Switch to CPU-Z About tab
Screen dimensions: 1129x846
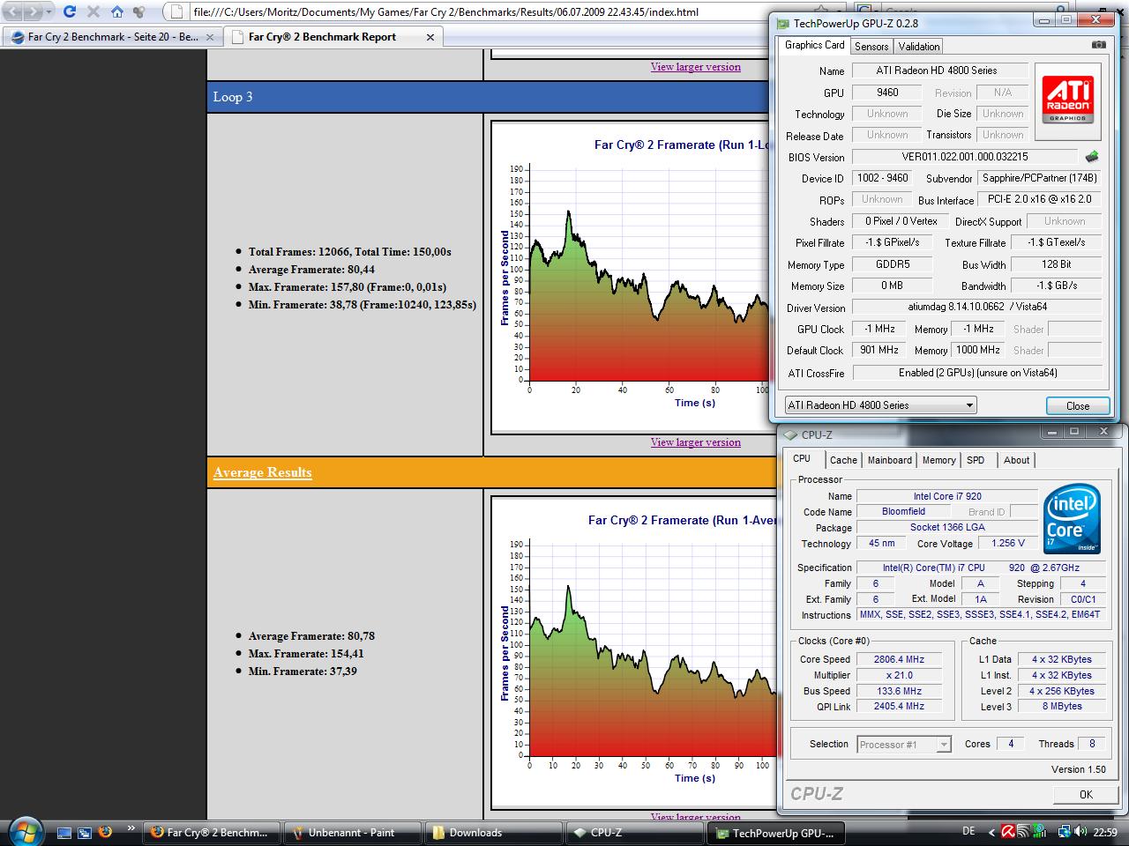pyautogui.click(x=1016, y=460)
